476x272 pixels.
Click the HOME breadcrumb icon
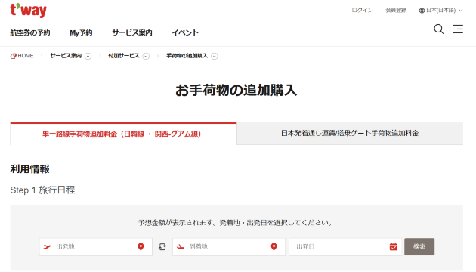click(x=13, y=56)
